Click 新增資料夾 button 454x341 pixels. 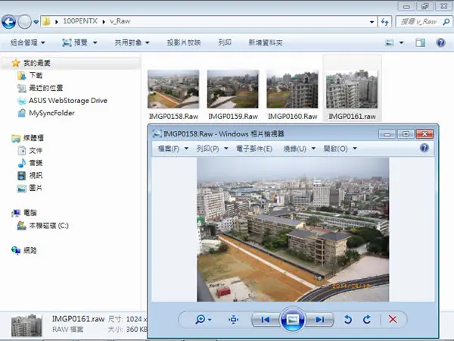pyautogui.click(x=266, y=42)
